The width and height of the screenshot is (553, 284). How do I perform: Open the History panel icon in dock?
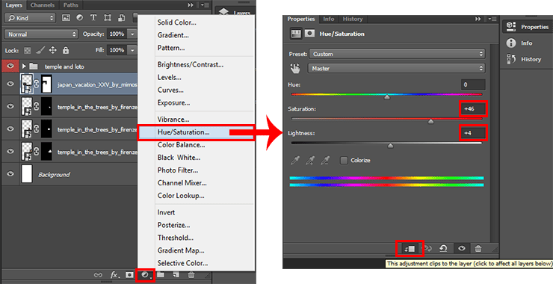(x=511, y=59)
